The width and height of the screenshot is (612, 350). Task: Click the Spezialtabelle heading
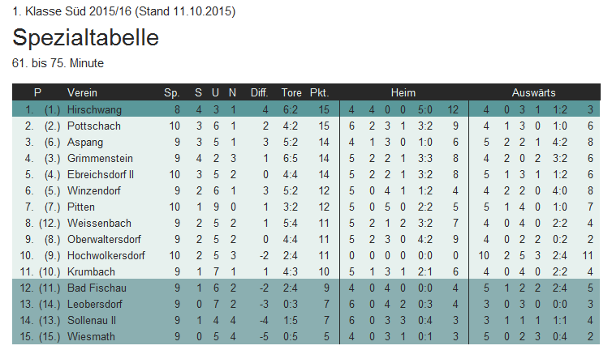85,37
